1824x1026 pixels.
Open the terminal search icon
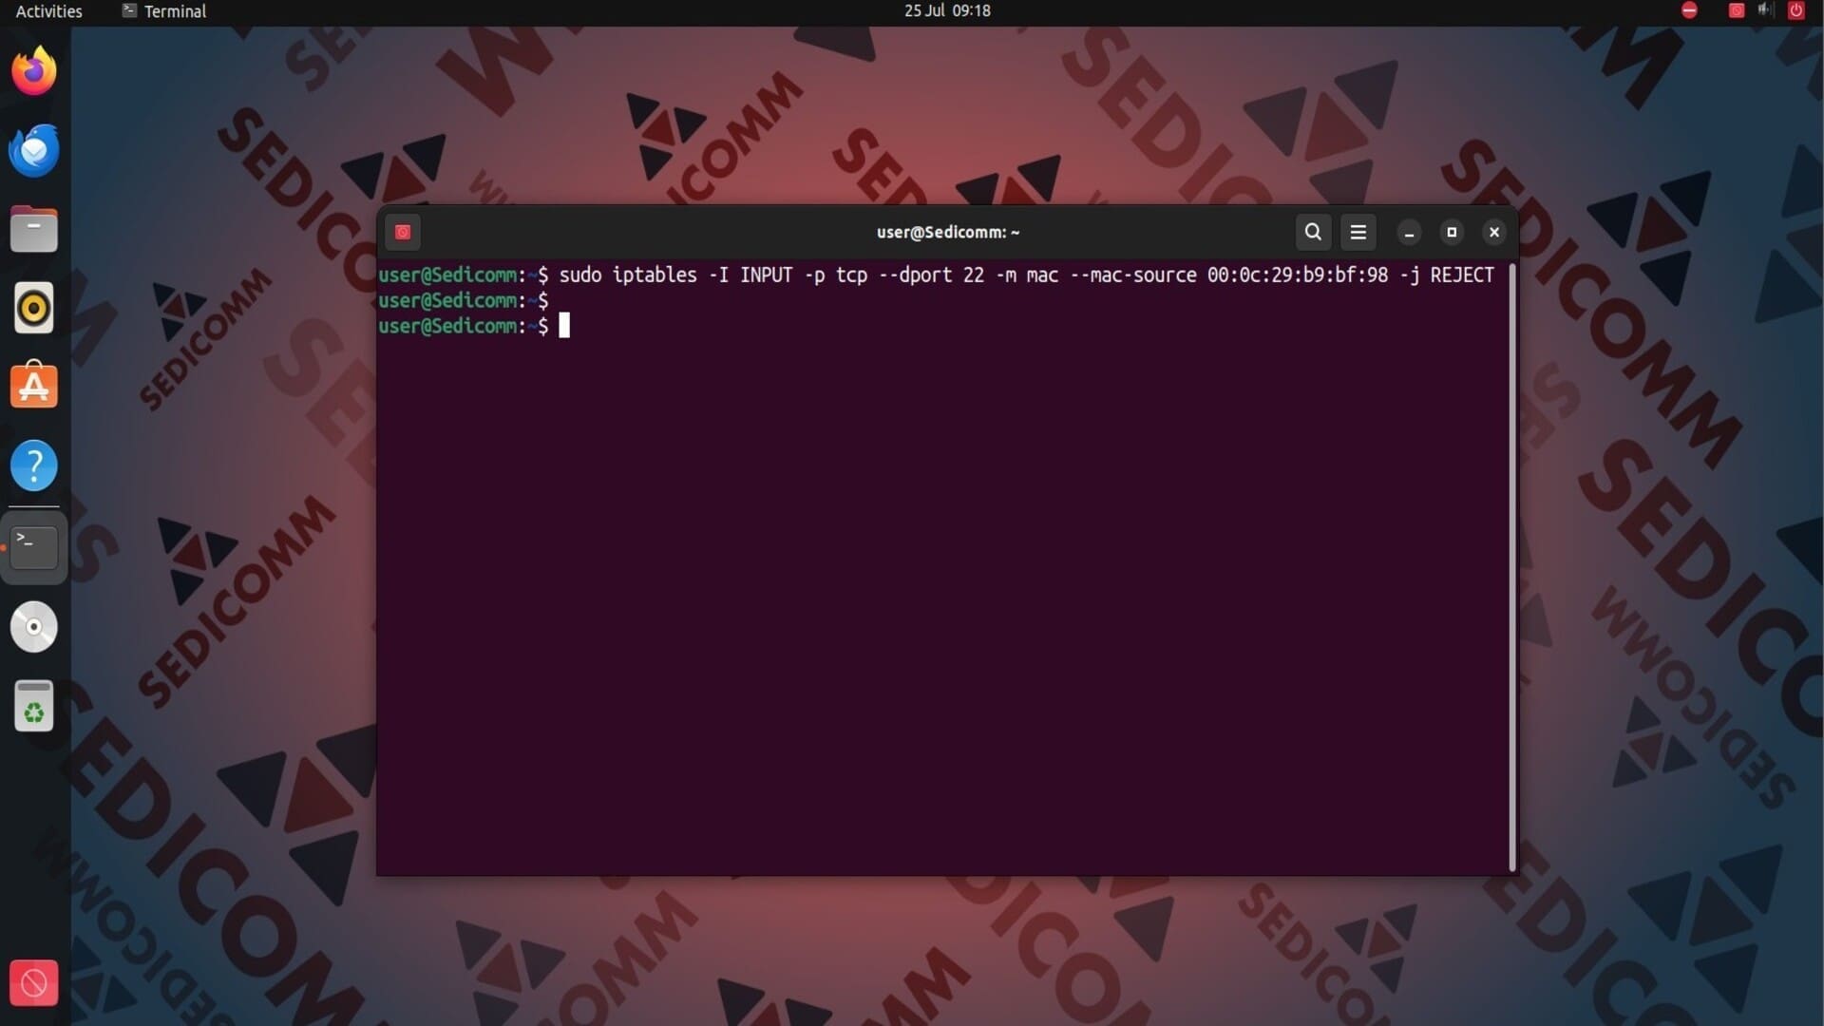pyautogui.click(x=1313, y=232)
